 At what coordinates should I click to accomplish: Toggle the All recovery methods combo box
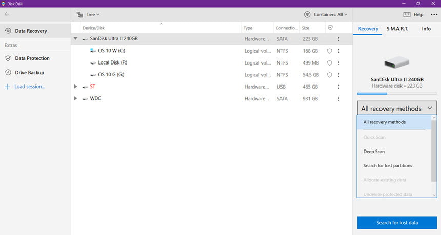point(397,108)
